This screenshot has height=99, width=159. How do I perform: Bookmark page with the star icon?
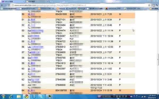[149, 5]
